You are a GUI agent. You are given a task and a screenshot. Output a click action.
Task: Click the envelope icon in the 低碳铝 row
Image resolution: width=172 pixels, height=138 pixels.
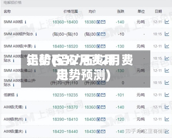(103, 95)
